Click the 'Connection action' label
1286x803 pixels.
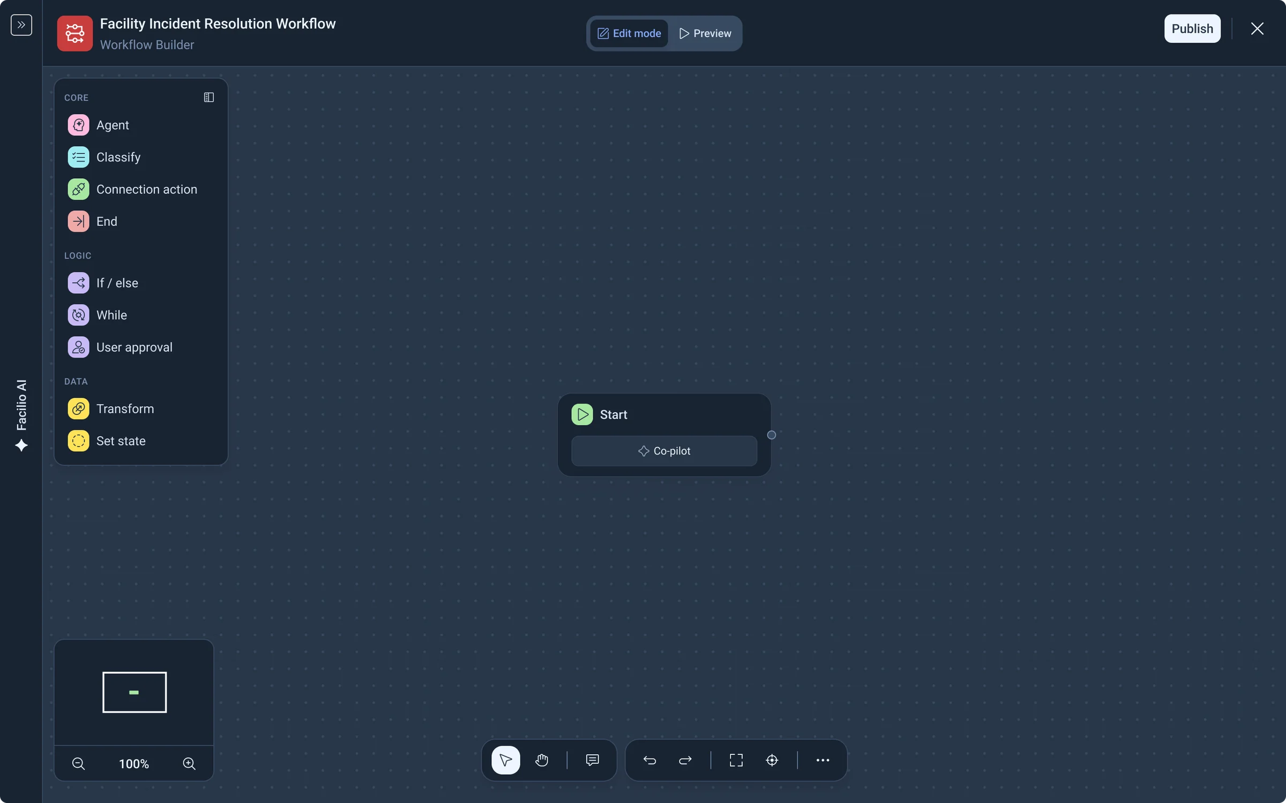147,190
